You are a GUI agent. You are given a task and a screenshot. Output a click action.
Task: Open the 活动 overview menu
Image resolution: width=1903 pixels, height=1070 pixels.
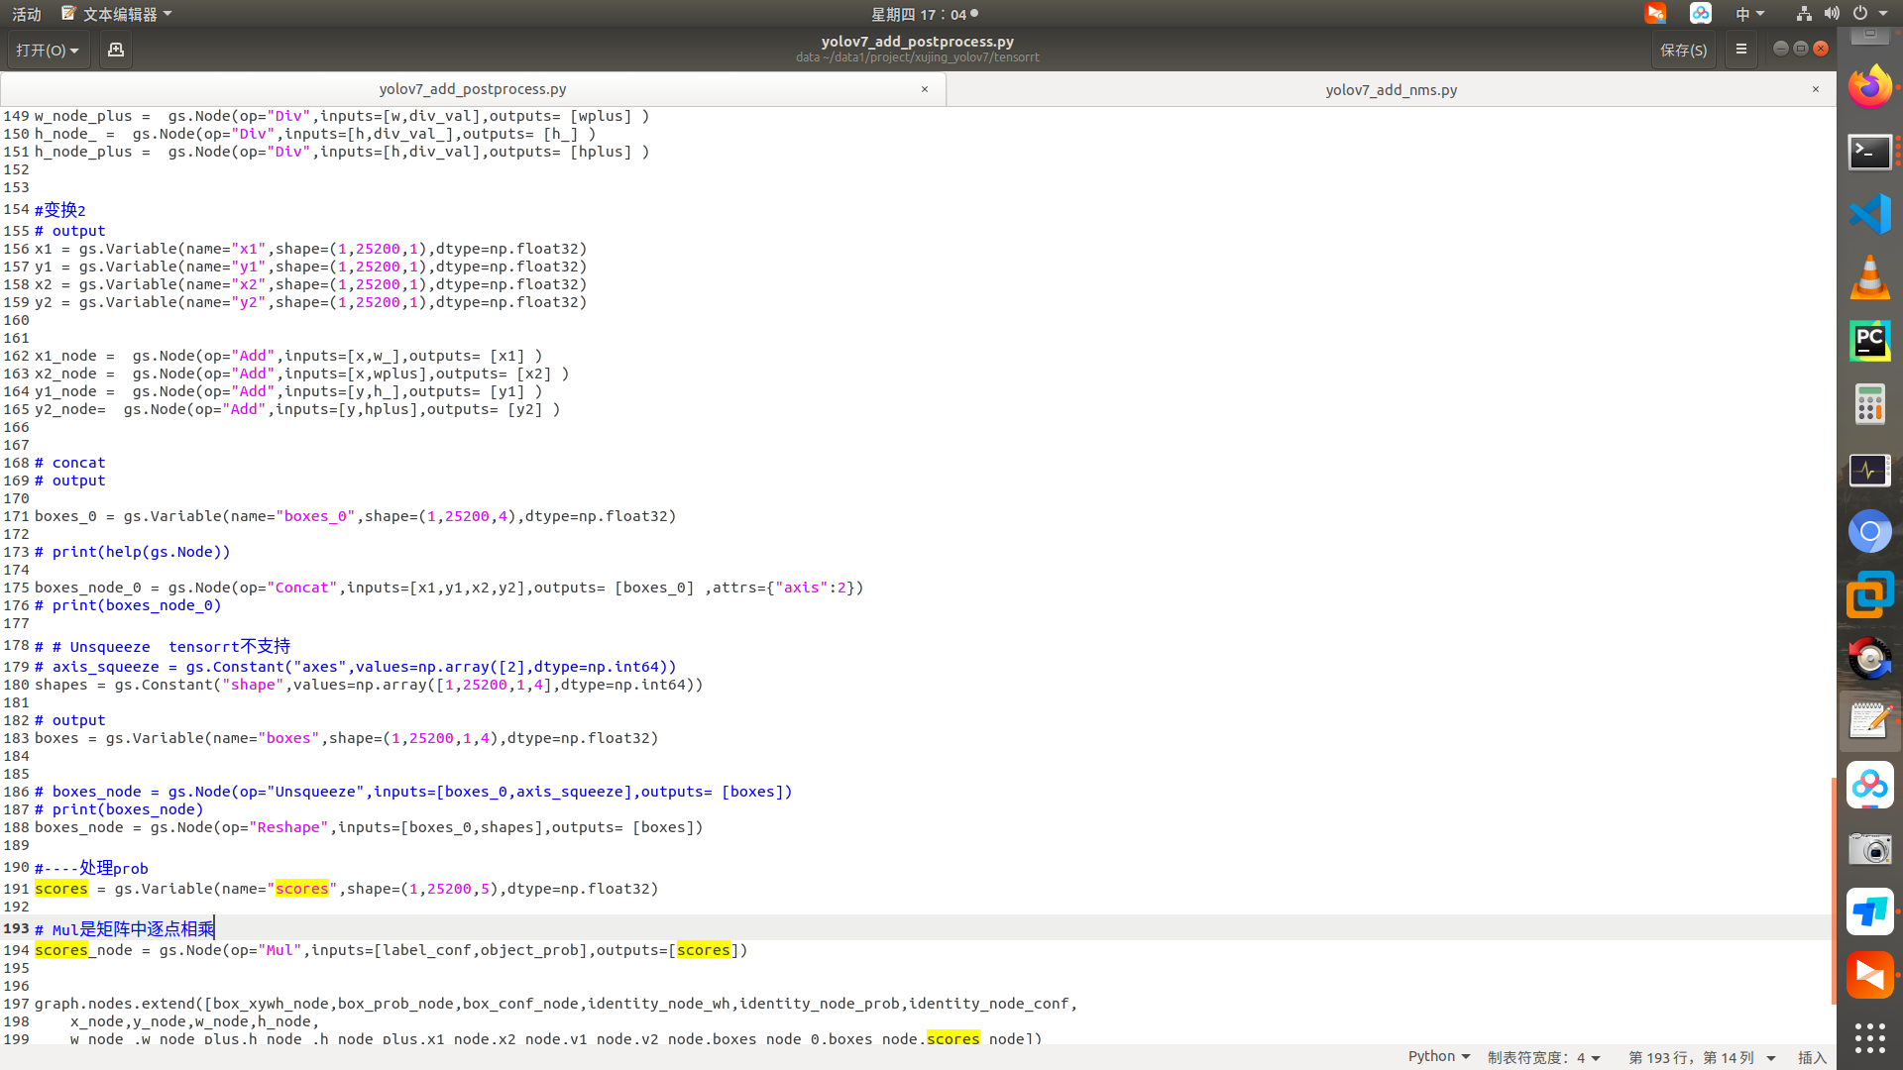26,14
